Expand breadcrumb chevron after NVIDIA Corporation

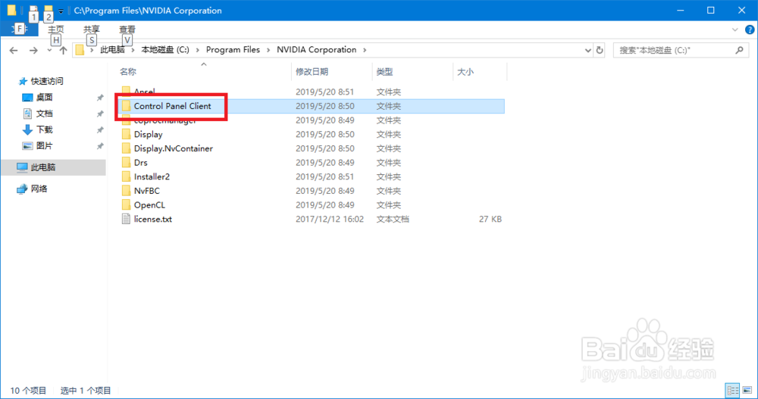(365, 50)
